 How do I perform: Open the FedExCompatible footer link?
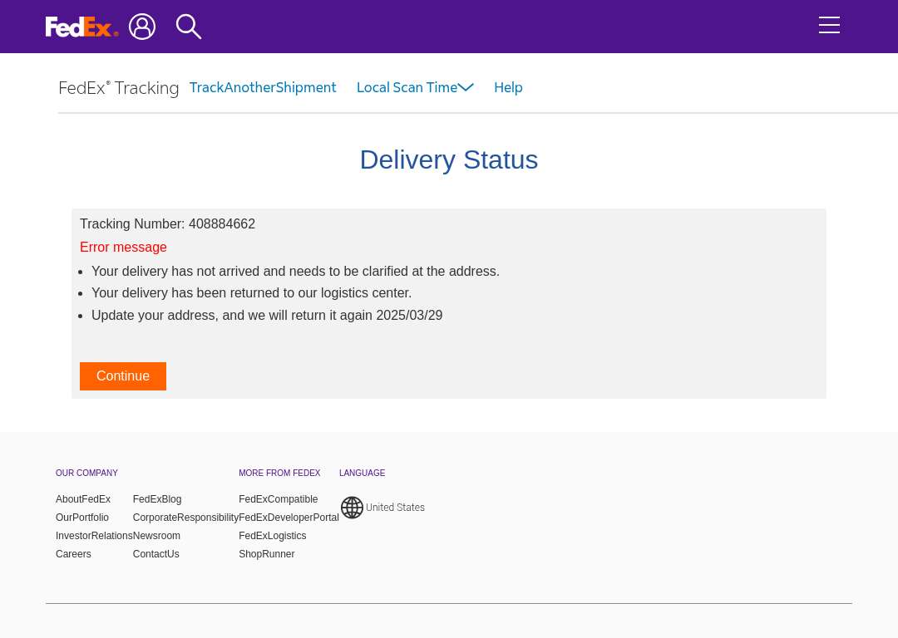(279, 499)
